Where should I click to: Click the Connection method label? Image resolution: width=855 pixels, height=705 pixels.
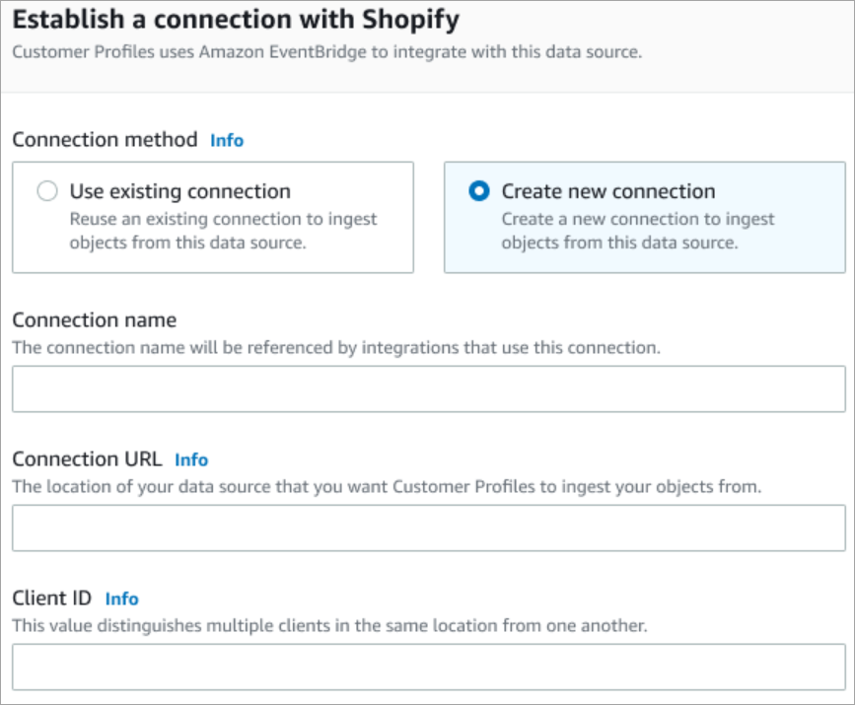pyautogui.click(x=105, y=140)
